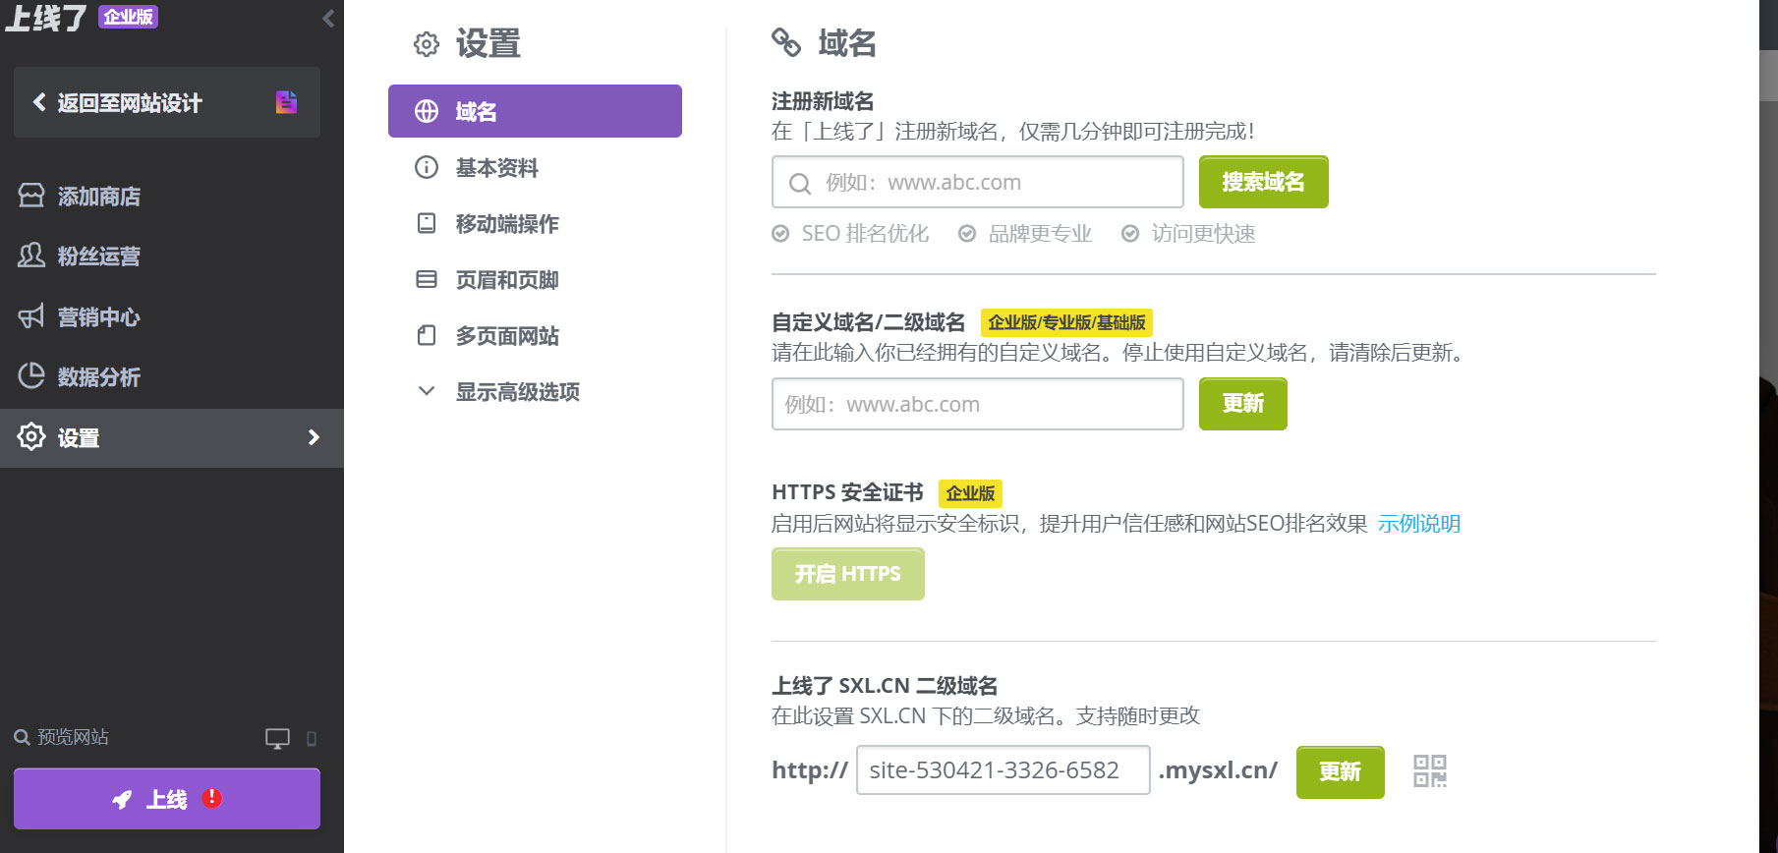This screenshot has width=1778, height=853.
Task: Collapse the sidebar with the top arrow
Action: (328, 18)
